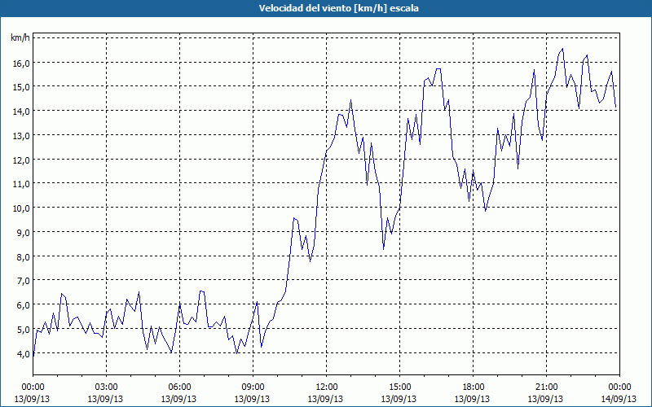This screenshot has width=652, height=407.
Task: Click the 12,0 y-axis value
Action: coord(23,160)
